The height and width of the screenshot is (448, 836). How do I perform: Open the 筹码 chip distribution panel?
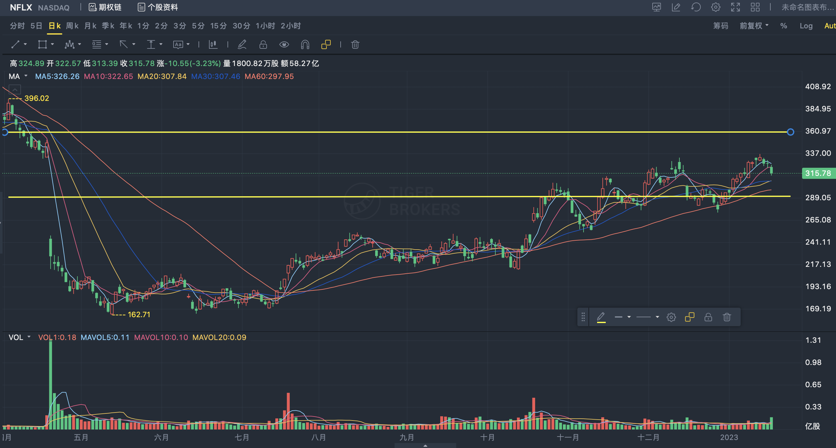pyautogui.click(x=721, y=26)
